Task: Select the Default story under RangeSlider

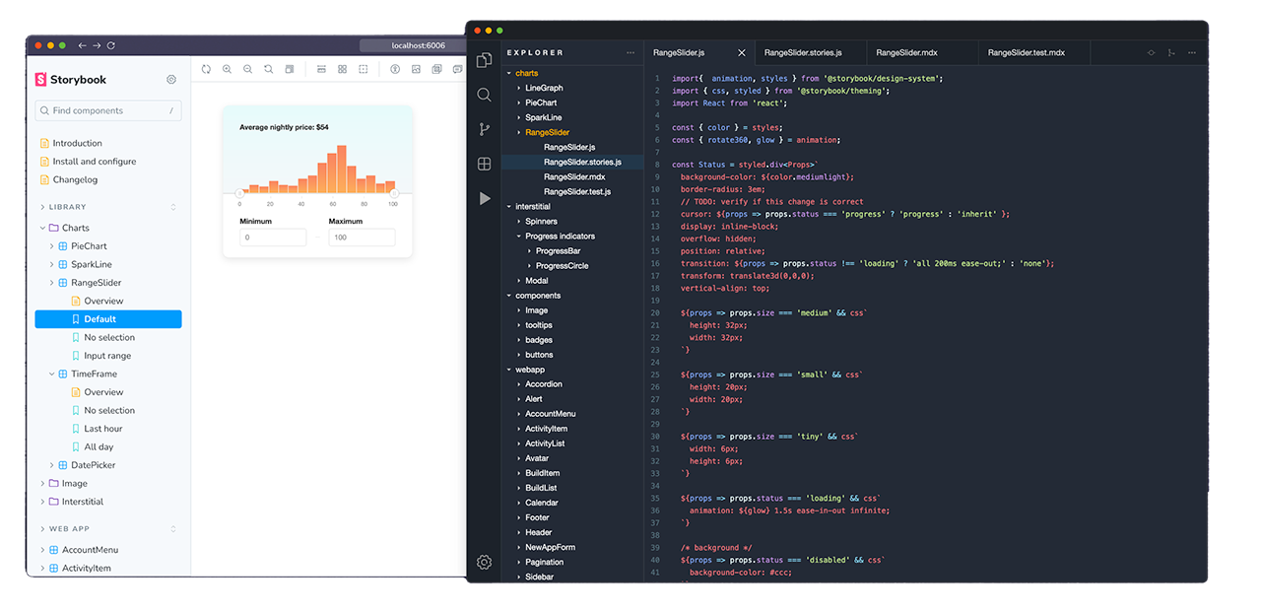Action: (108, 319)
